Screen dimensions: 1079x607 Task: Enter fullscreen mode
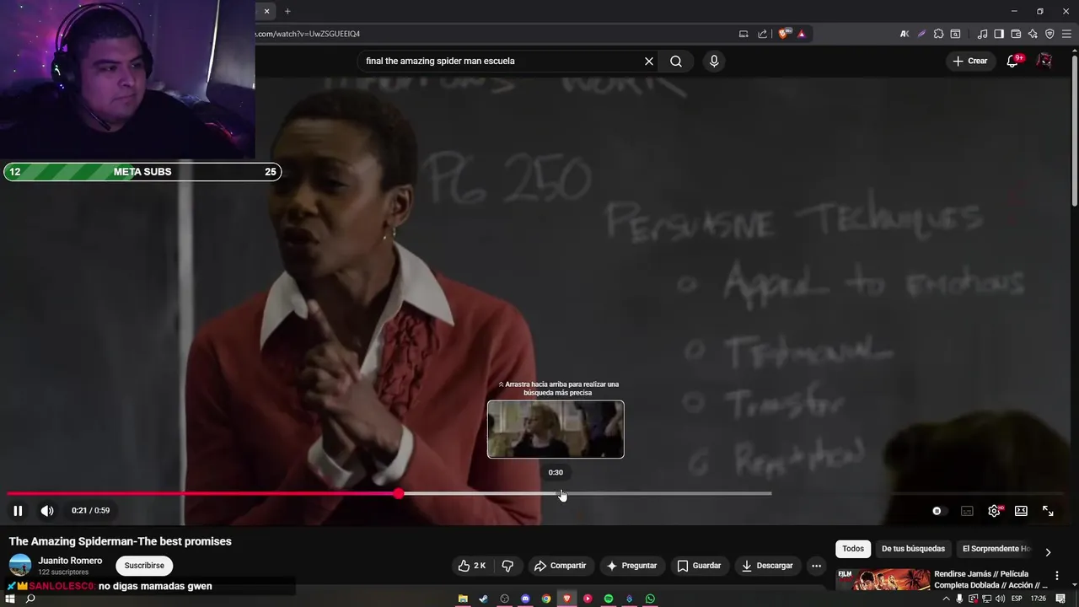click(1048, 511)
